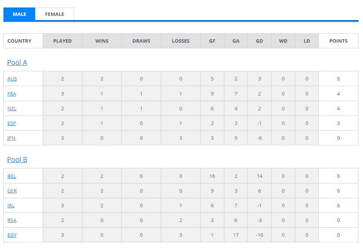
Task: Open the GER team link
Action: (12, 191)
